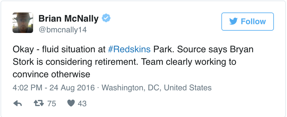Open the @bmcnally14 handle link
The image size is (287, 117).
pyautogui.click(x=63, y=30)
